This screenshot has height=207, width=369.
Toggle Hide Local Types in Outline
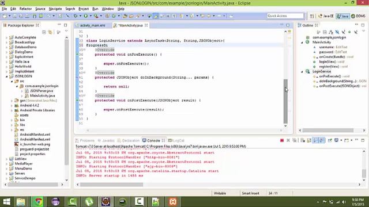click(356, 32)
